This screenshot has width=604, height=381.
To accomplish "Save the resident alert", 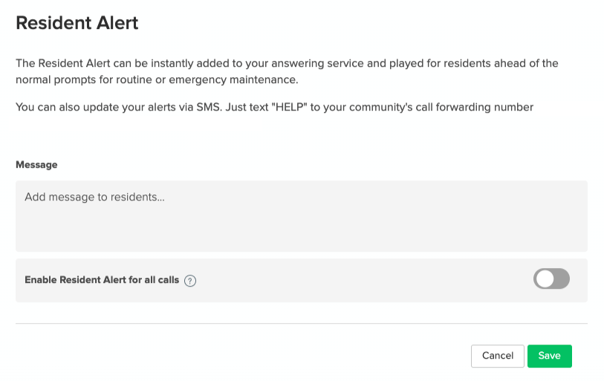I will pos(549,356).
